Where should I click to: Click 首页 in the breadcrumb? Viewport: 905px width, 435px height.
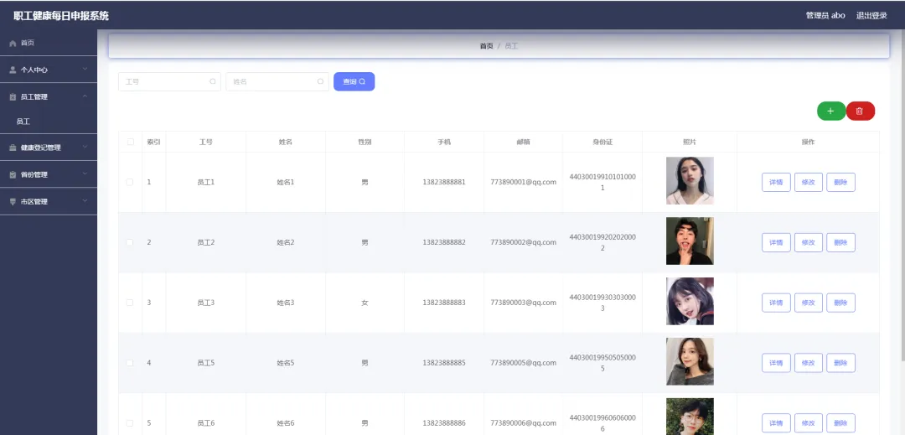pyautogui.click(x=487, y=45)
